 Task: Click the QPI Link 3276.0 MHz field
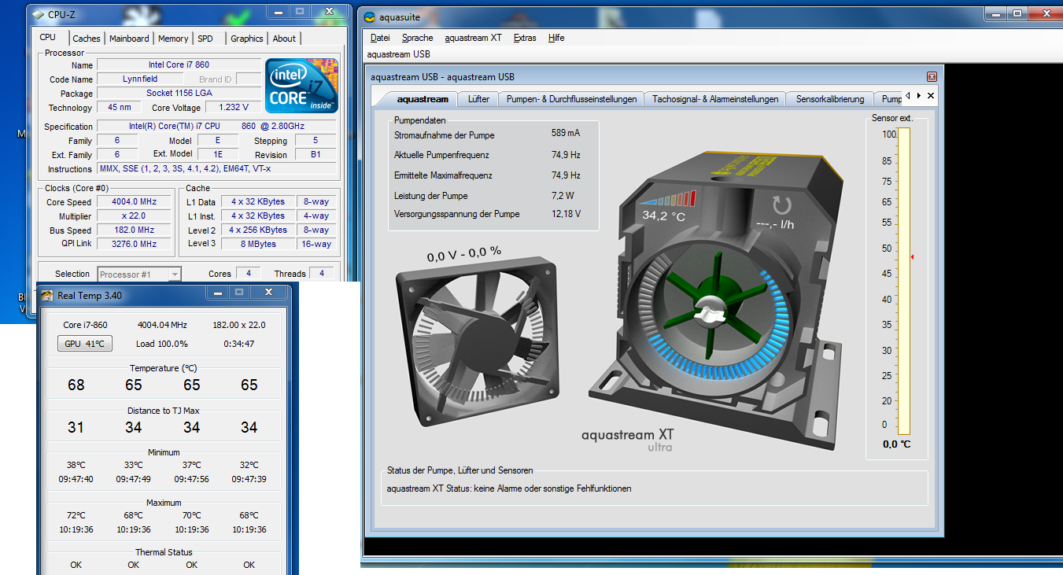point(135,244)
